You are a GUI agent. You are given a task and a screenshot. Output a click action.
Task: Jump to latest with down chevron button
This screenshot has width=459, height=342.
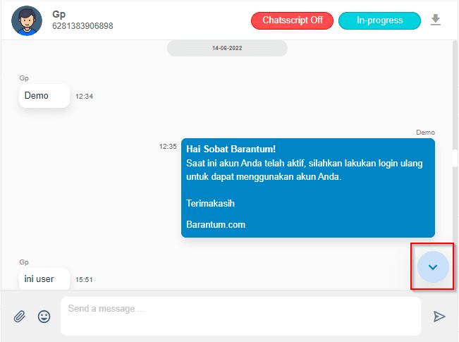[x=433, y=267]
